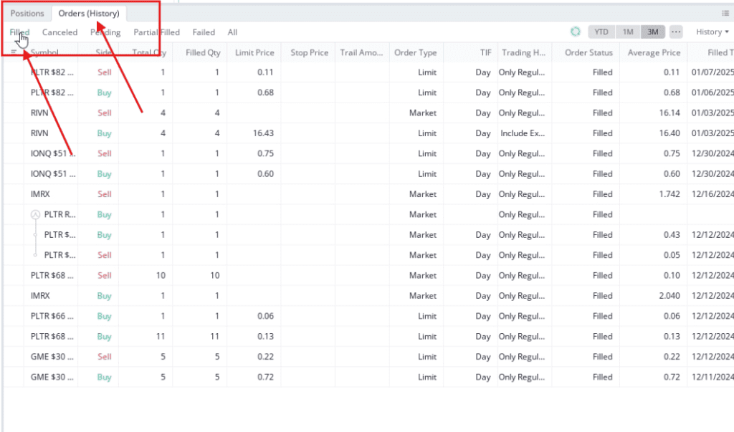Select the YTD time range toggle

601,32
